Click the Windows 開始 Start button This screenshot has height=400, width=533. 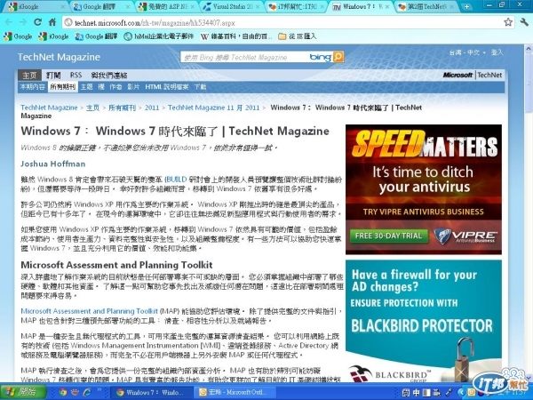pos(23,392)
